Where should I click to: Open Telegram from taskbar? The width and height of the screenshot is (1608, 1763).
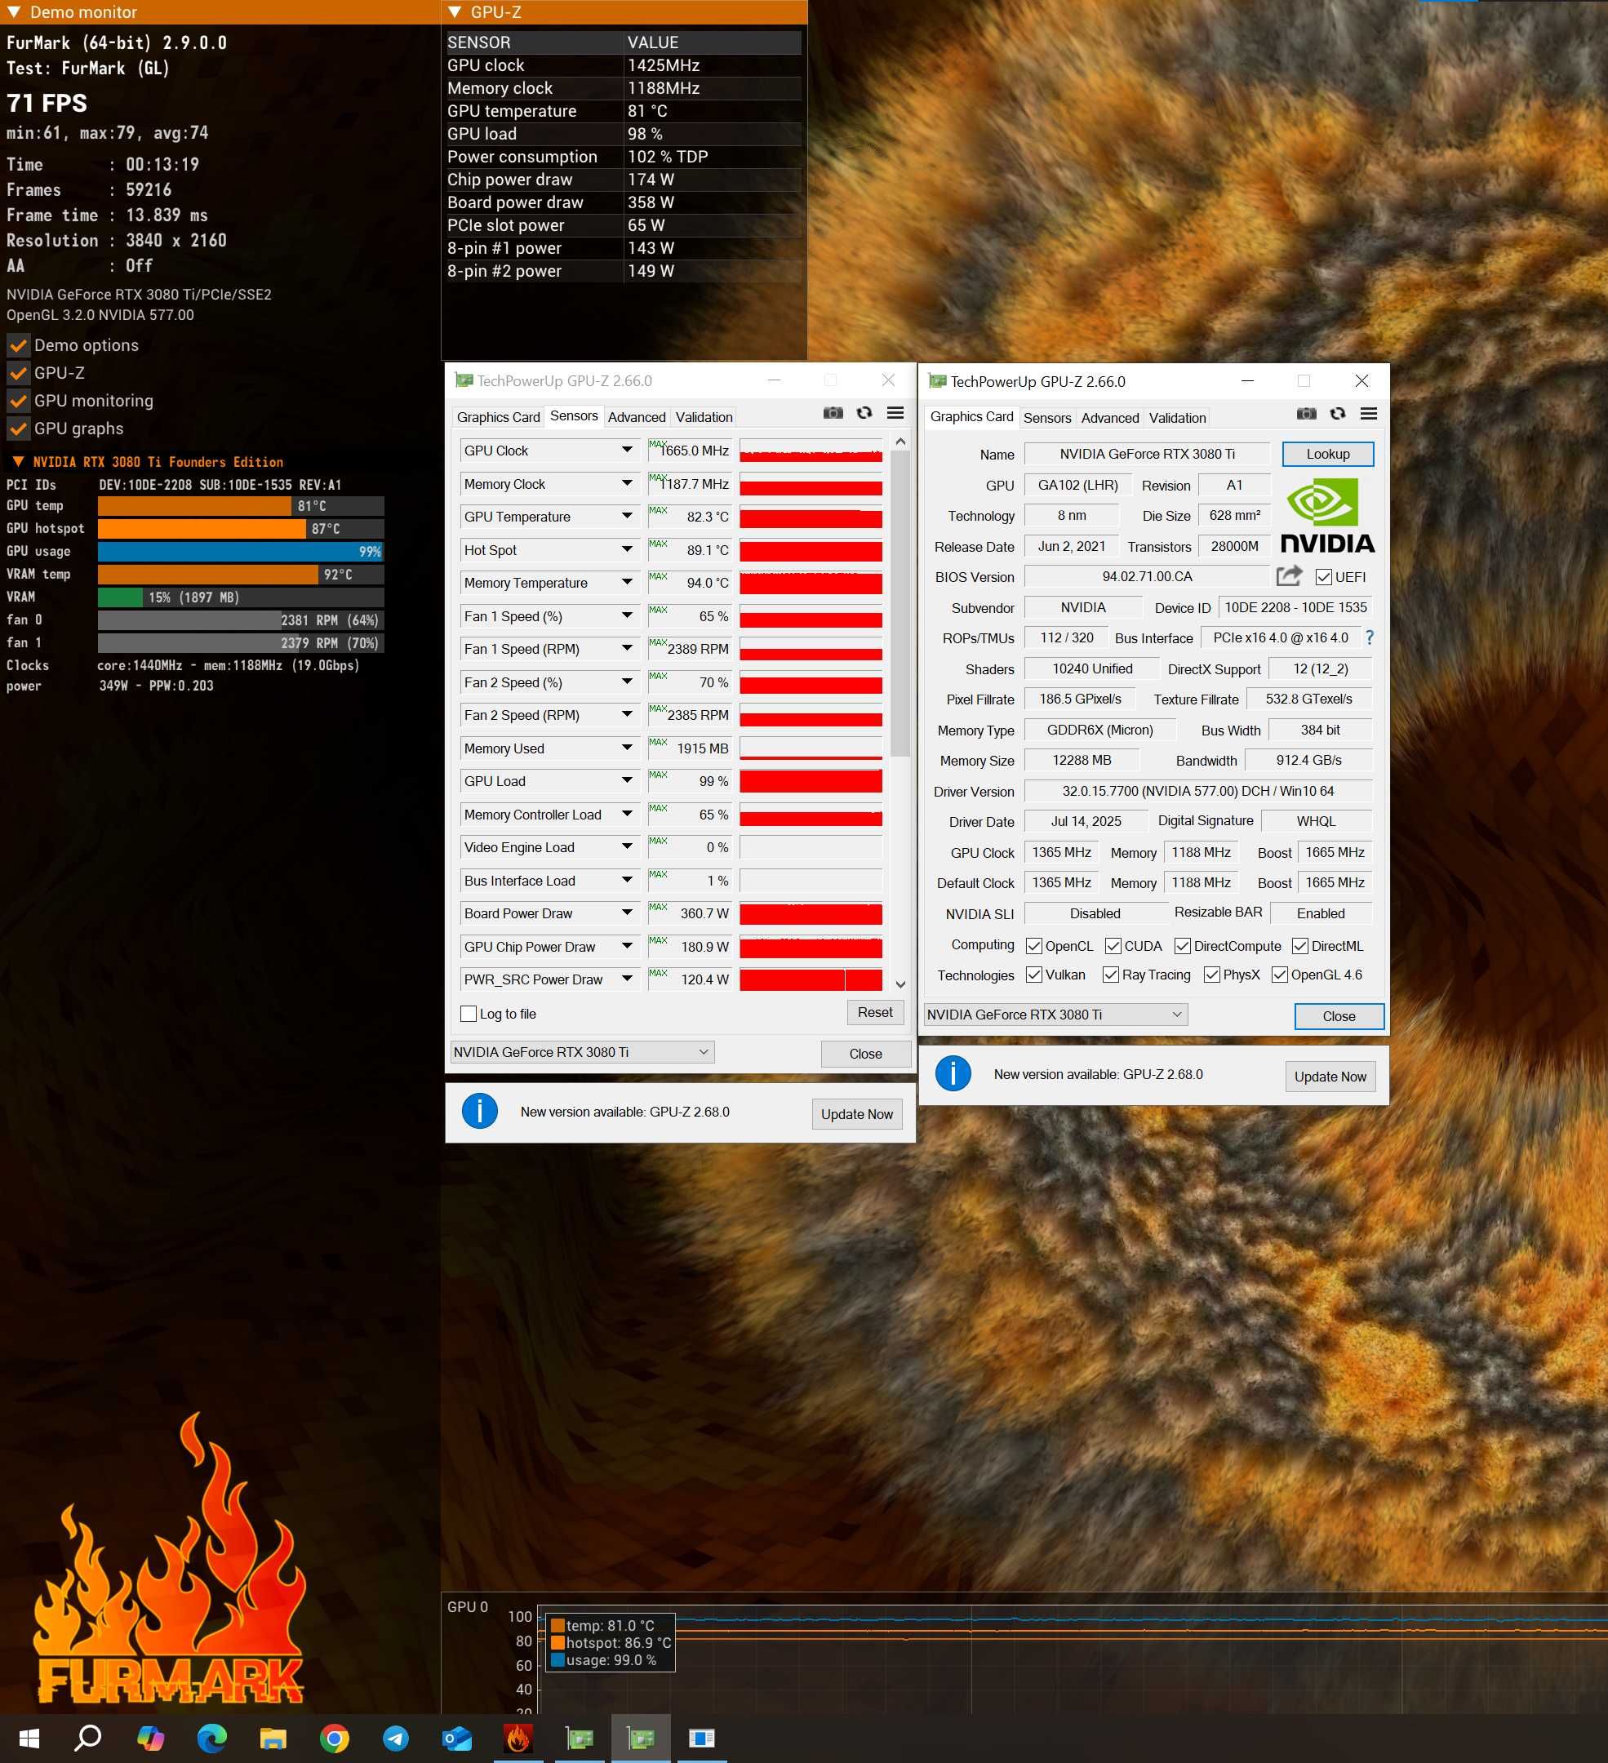pos(395,1738)
